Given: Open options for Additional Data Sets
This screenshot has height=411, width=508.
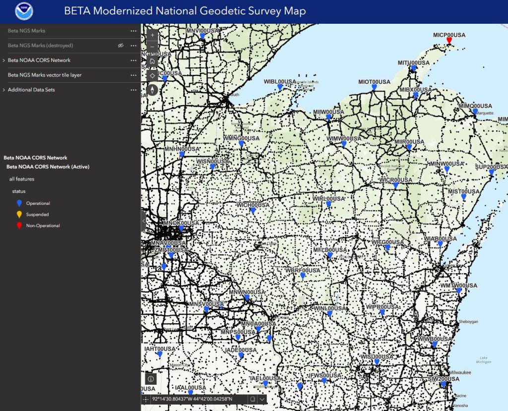Looking at the screenshot, I should tap(133, 90).
